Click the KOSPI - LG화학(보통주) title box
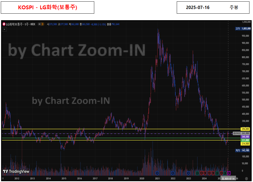The height and width of the screenshot is (182, 253). pos(48,7)
